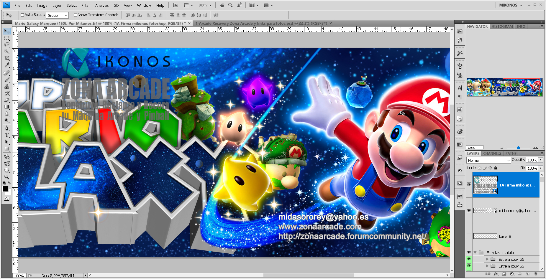This screenshot has width=546, height=279.
Task: Switch to Arcade Recovery Zona Arcade document tab
Action: point(263,23)
